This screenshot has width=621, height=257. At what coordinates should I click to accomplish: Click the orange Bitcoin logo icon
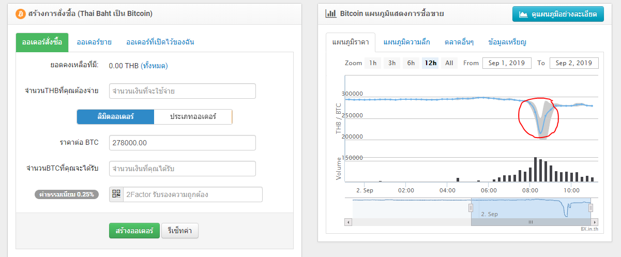pyautogui.click(x=21, y=13)
